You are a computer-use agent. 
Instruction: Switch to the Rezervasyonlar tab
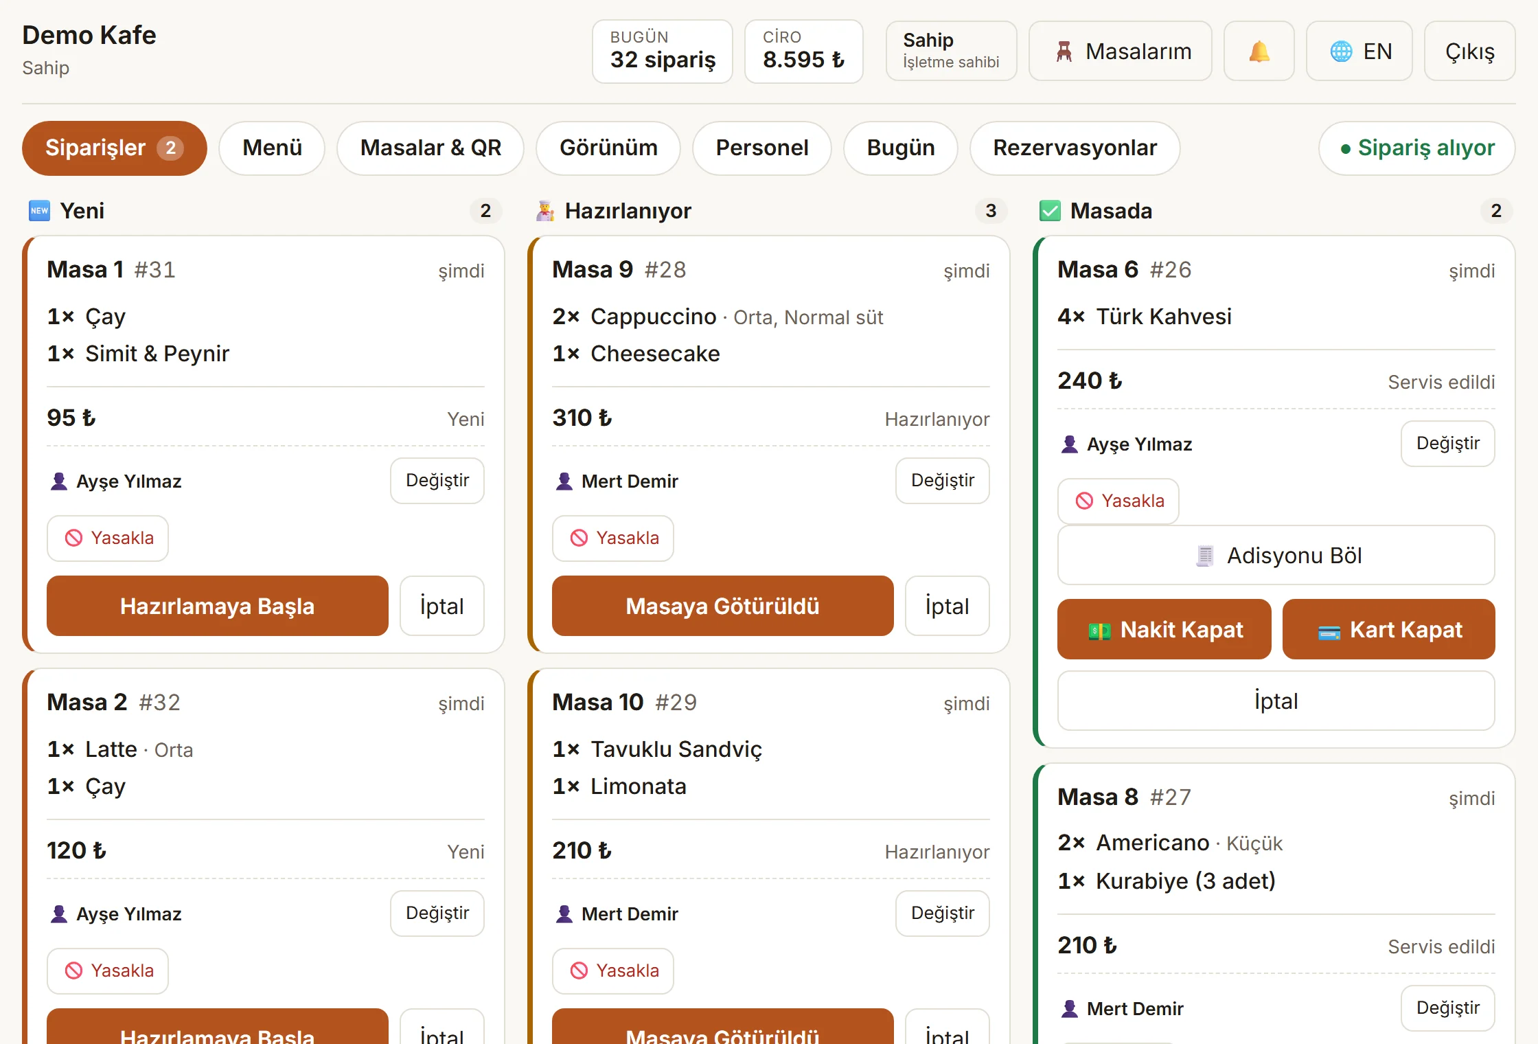tap(1075, 148)
